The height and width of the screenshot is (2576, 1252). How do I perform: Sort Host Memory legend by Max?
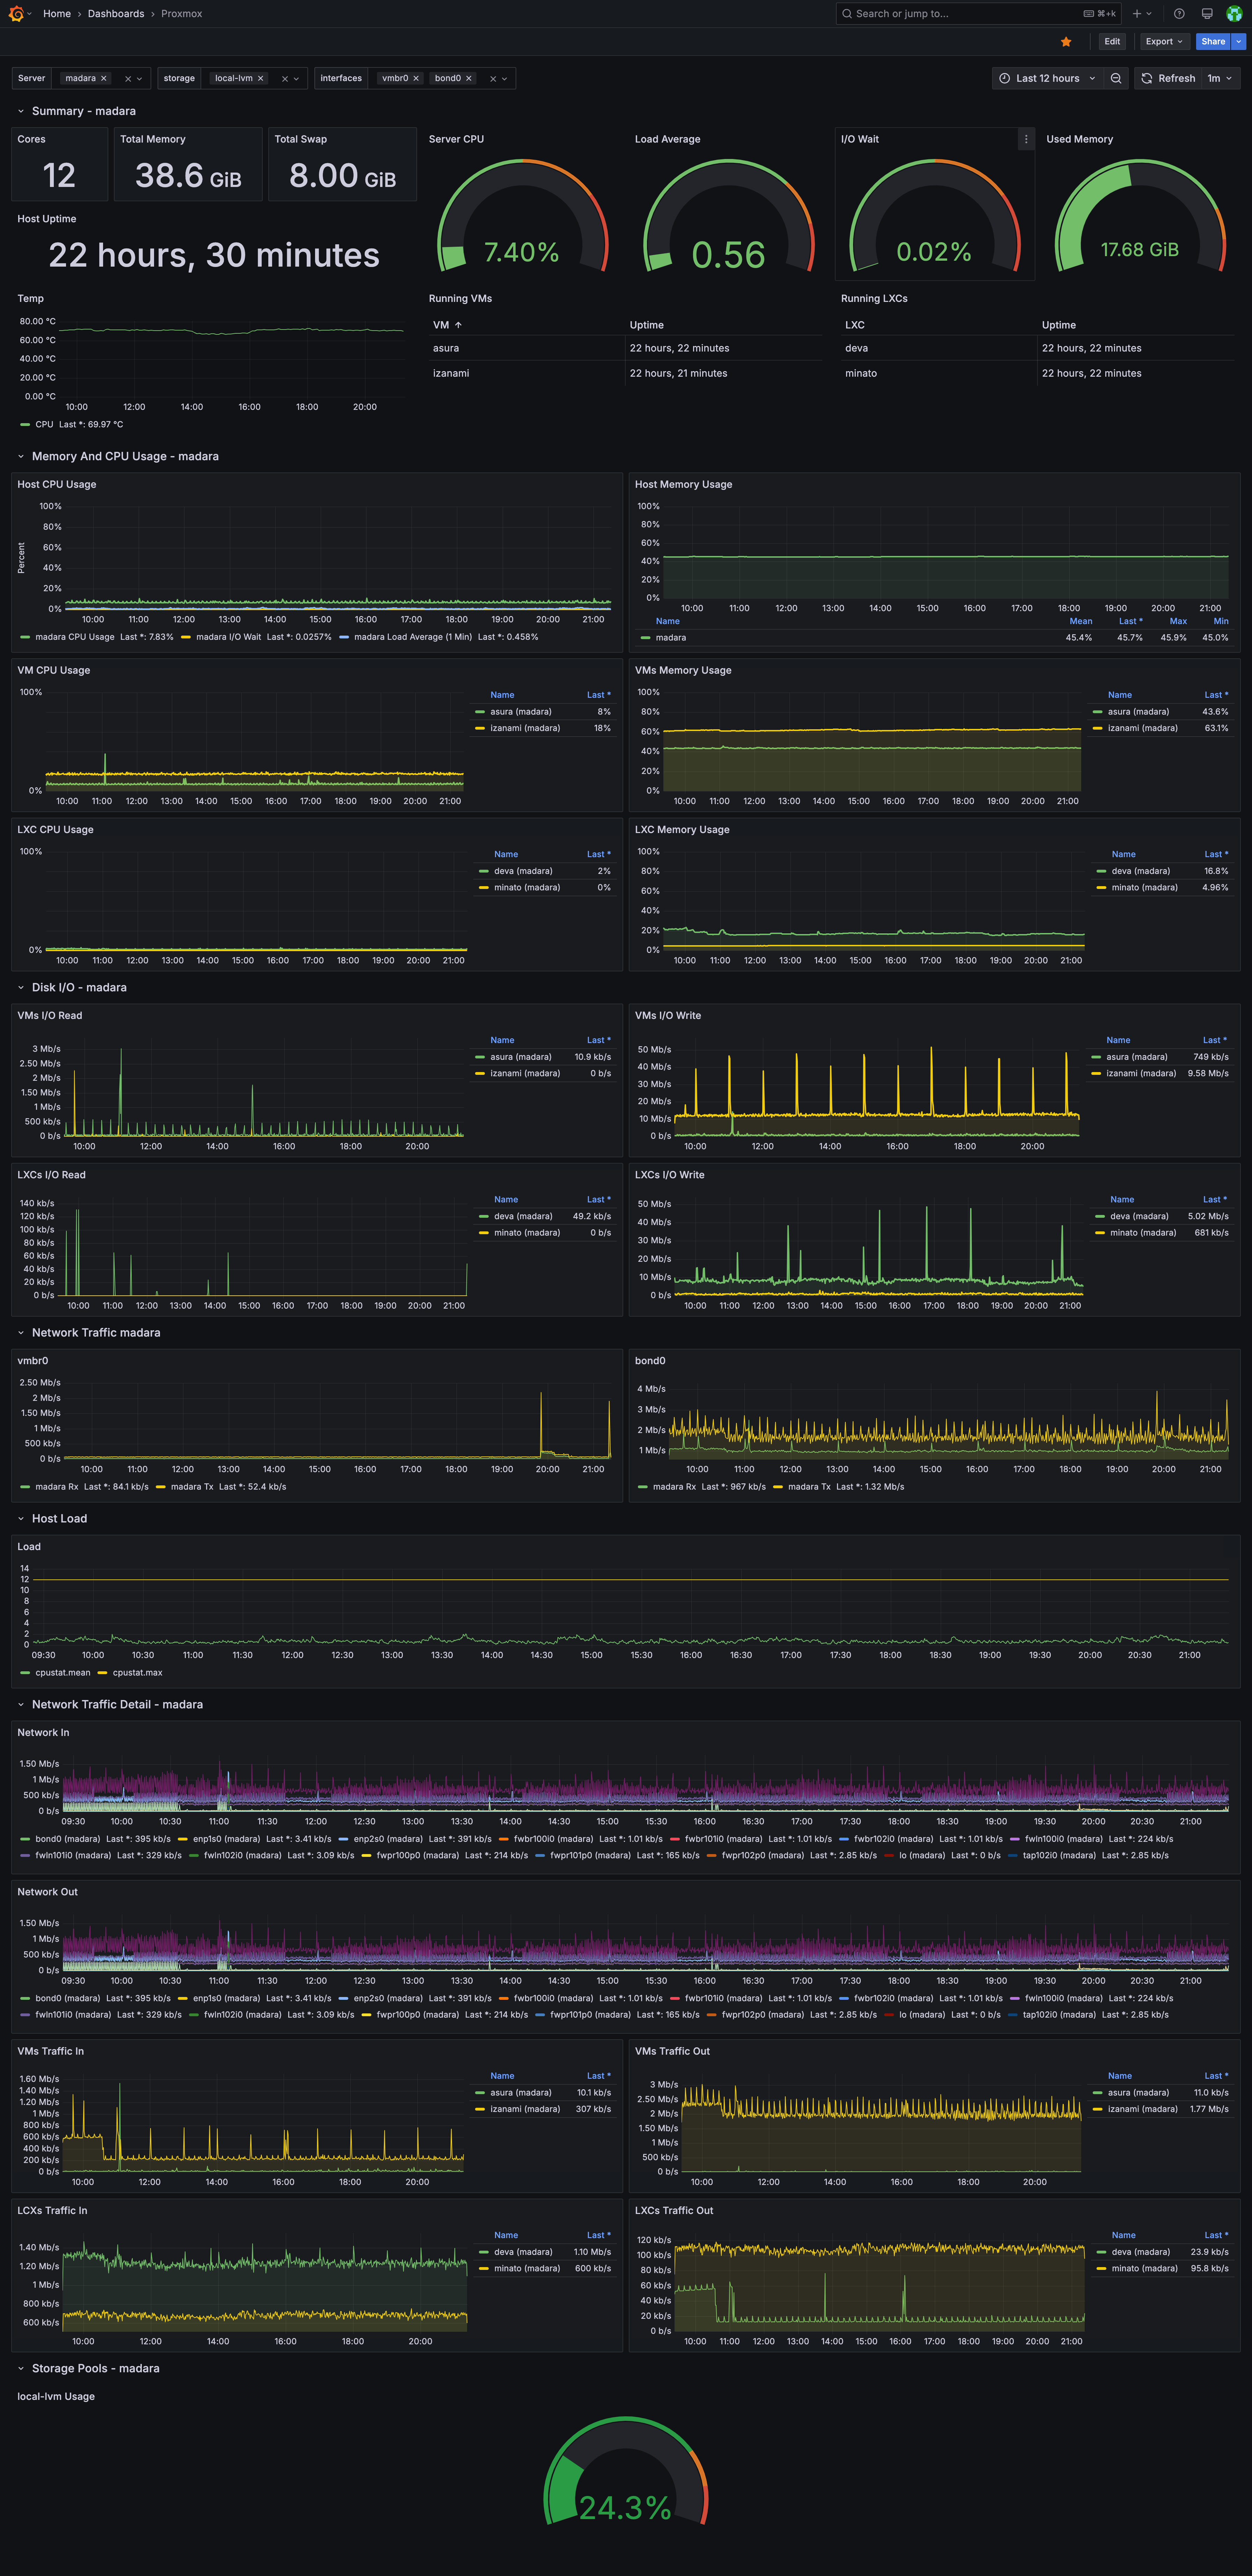tap(1178, 622)
